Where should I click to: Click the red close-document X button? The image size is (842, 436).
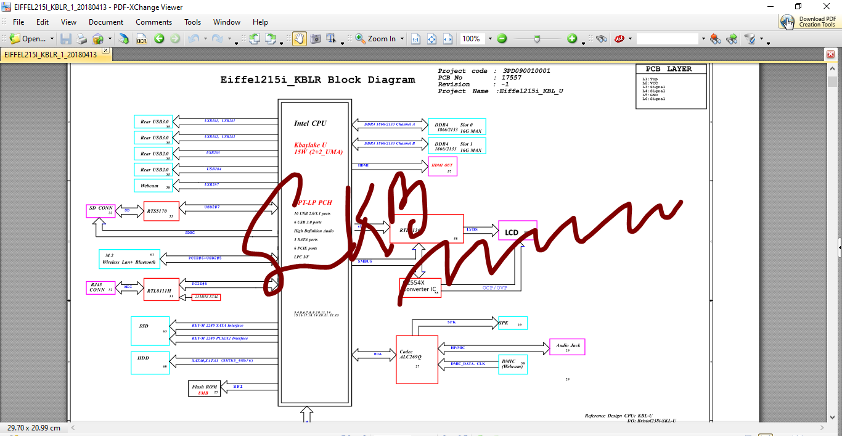tap(830, 55)
